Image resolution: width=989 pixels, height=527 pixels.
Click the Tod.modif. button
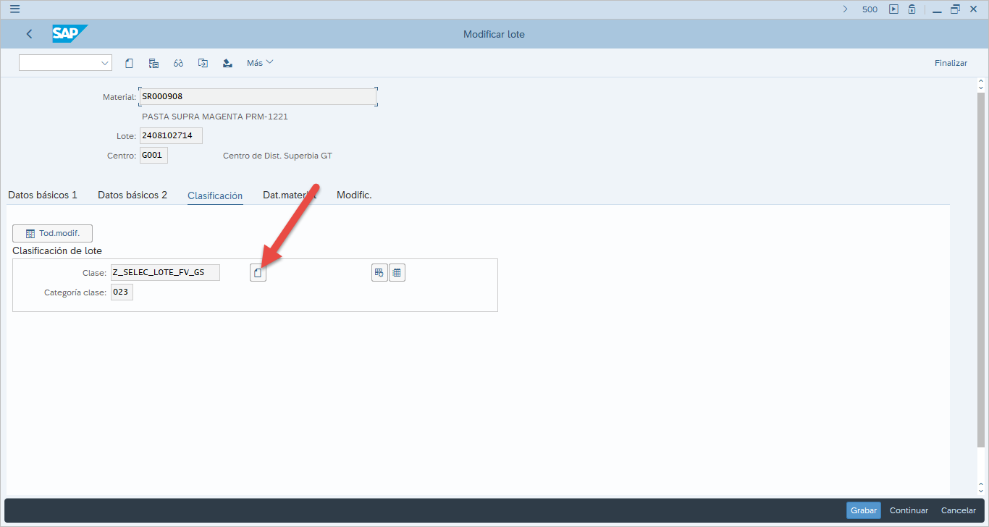coord(52,234)
